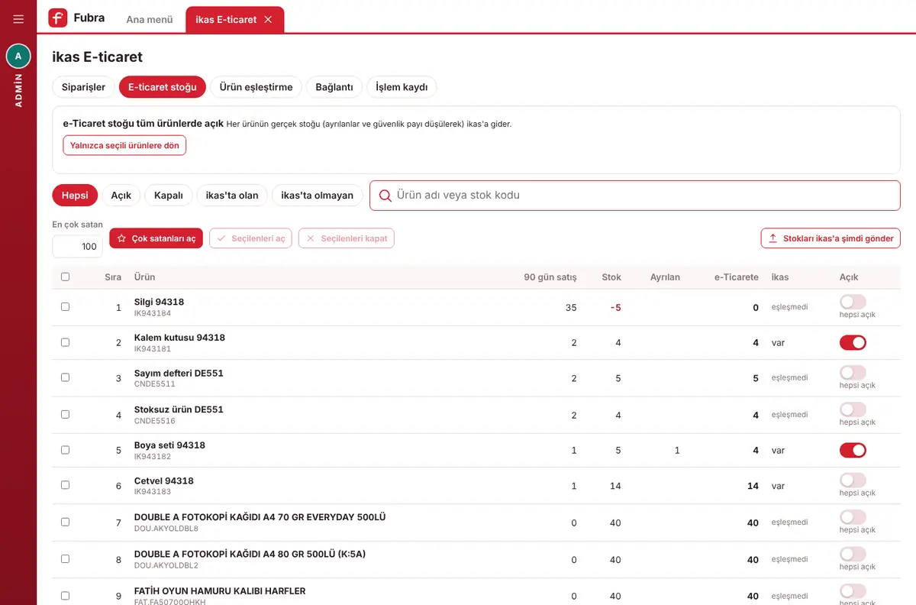Click the magnifier icon in the search box

[x=385, y=196]
